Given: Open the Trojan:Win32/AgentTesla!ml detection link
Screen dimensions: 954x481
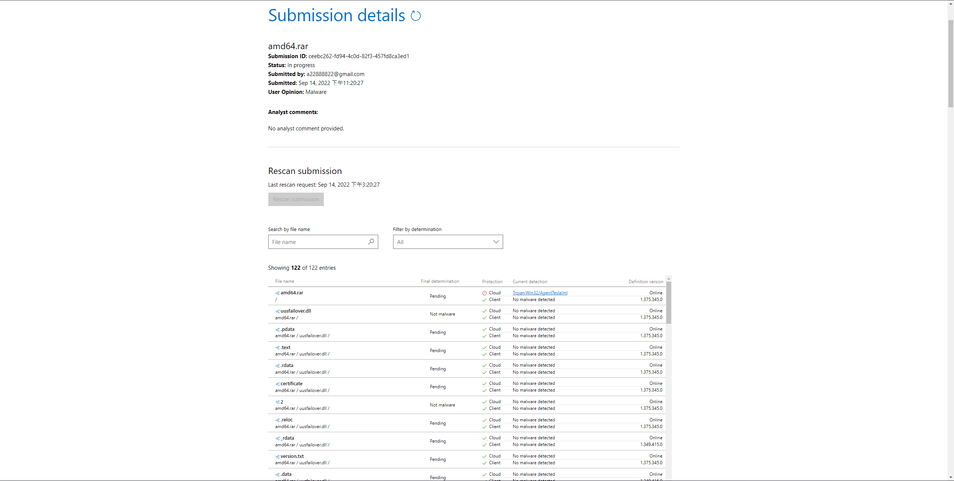Looking at the screenshot, I should [540, 293].
